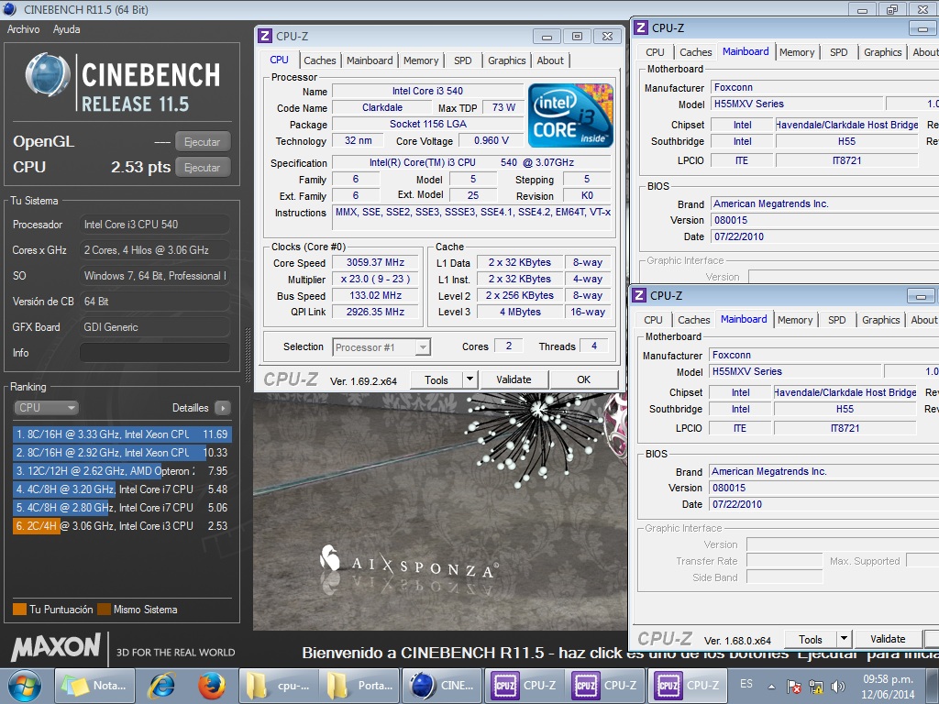This screenshot has height=704, width=939.
Task: Click Action Center flag tray icon
Action: pyautogui.click(x=794, y=687)
